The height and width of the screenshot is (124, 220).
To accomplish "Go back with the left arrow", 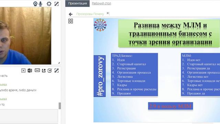I will click(70, 14).
